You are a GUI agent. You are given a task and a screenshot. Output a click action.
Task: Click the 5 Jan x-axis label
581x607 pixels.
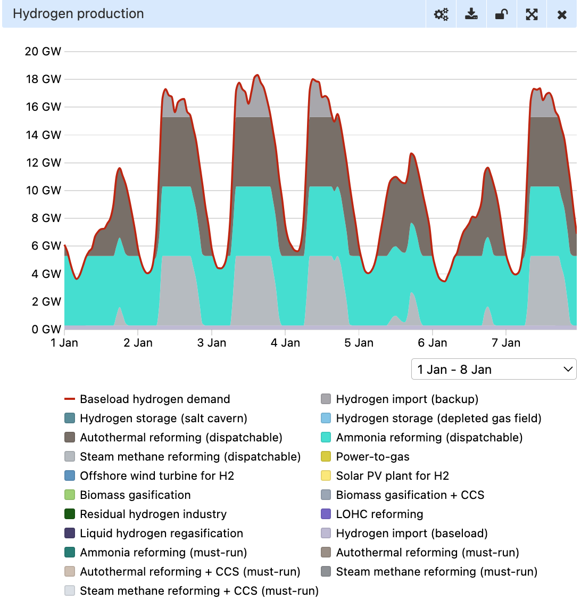point(359,342)
